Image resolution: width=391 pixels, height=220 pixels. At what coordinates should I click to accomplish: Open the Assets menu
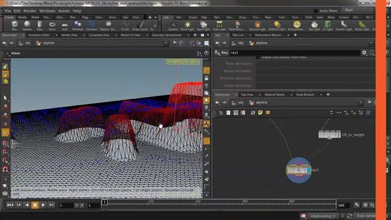(x=64, y=11)
